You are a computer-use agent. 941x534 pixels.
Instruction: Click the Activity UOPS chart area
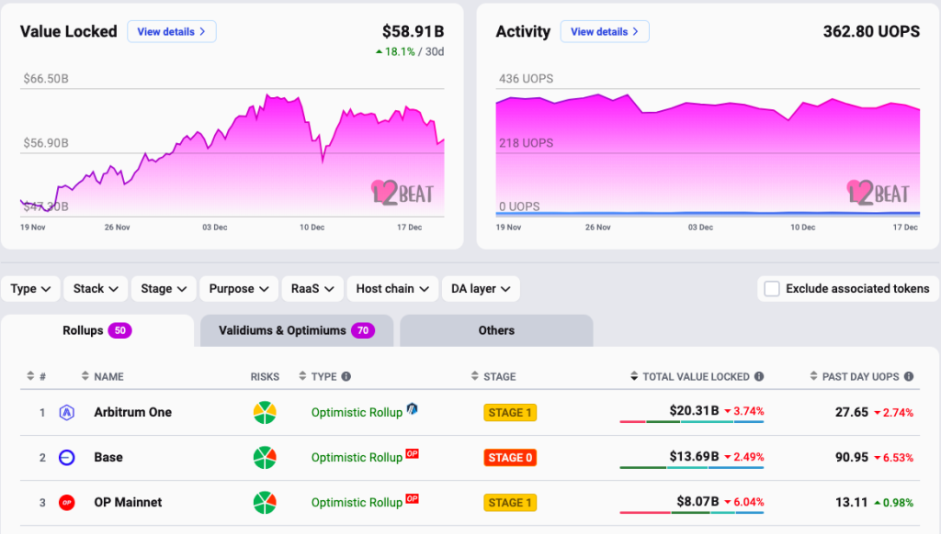point(708,153)
